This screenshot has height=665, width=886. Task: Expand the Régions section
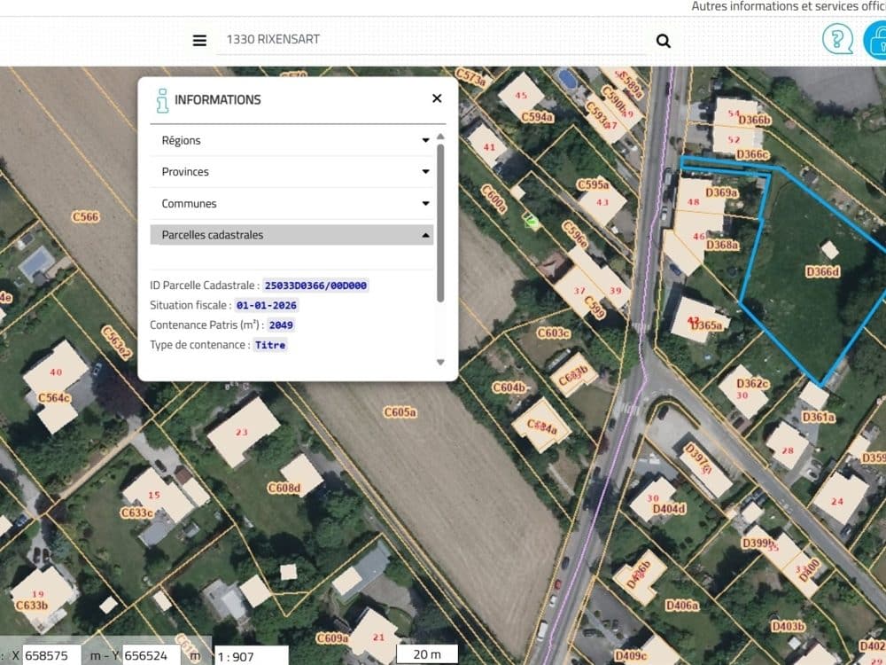(x=291, y=140)
